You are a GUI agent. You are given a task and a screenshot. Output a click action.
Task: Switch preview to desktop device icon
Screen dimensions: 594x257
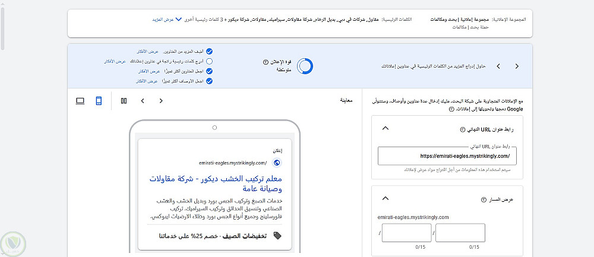tap(80, 101)
